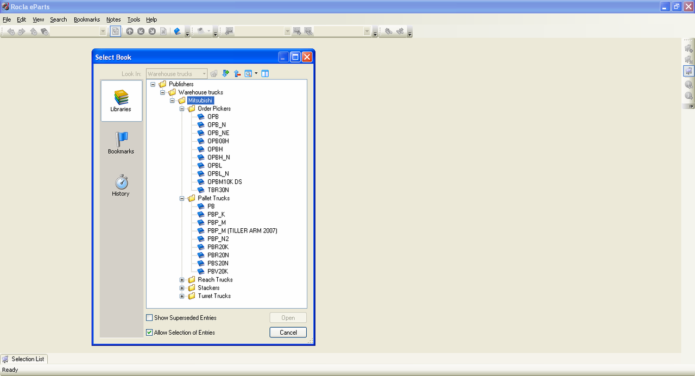Switch to the Selection List tab
This screenshot has width=695, height=376.
click(x=24, y=359)
